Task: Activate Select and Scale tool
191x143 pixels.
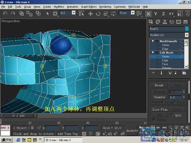Action: [x=106, y=14]
